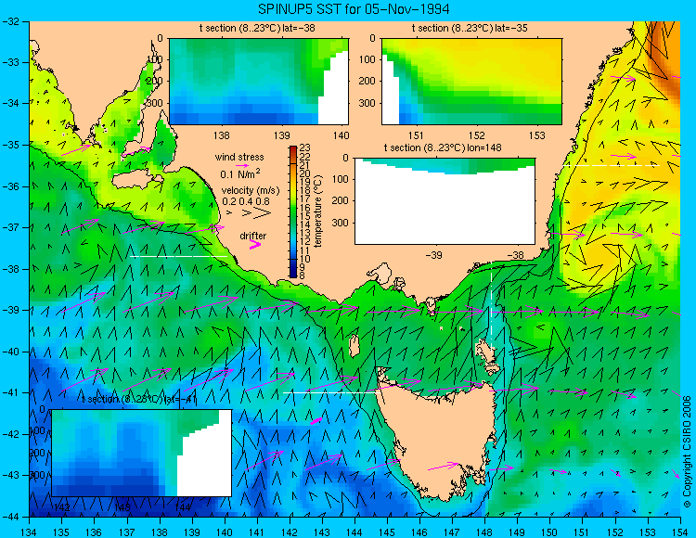696x538 pixels.
Task: Click the magenta drifter marker west of Tasmania
Action: pos(316,420)
